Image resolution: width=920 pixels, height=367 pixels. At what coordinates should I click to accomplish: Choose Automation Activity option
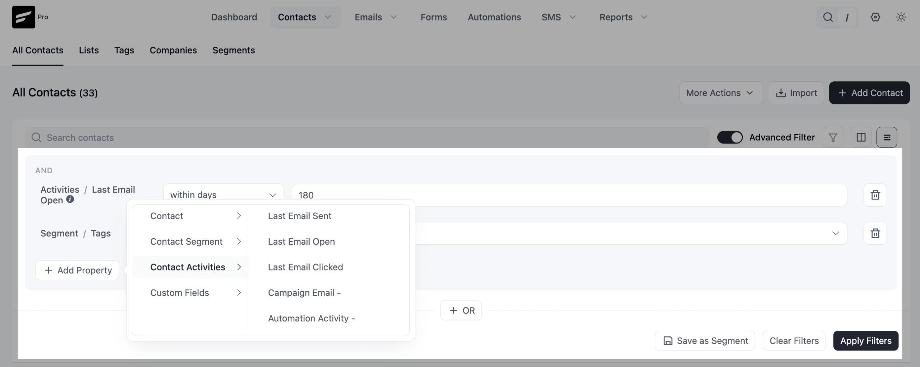311,318
